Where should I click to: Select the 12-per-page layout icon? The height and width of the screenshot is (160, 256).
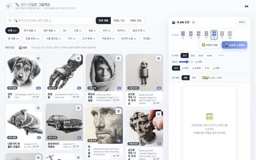[x=230, y=35]
